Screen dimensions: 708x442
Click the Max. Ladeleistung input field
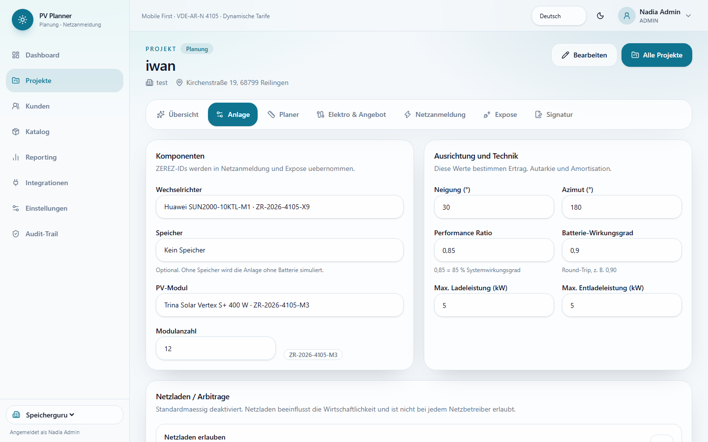494,305
